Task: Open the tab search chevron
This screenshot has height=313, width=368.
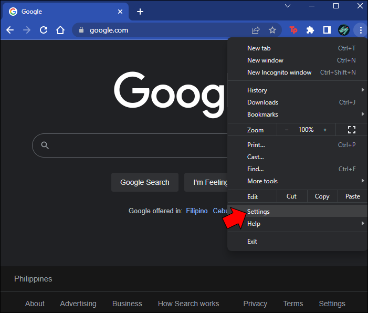Action: coord(288,6)
